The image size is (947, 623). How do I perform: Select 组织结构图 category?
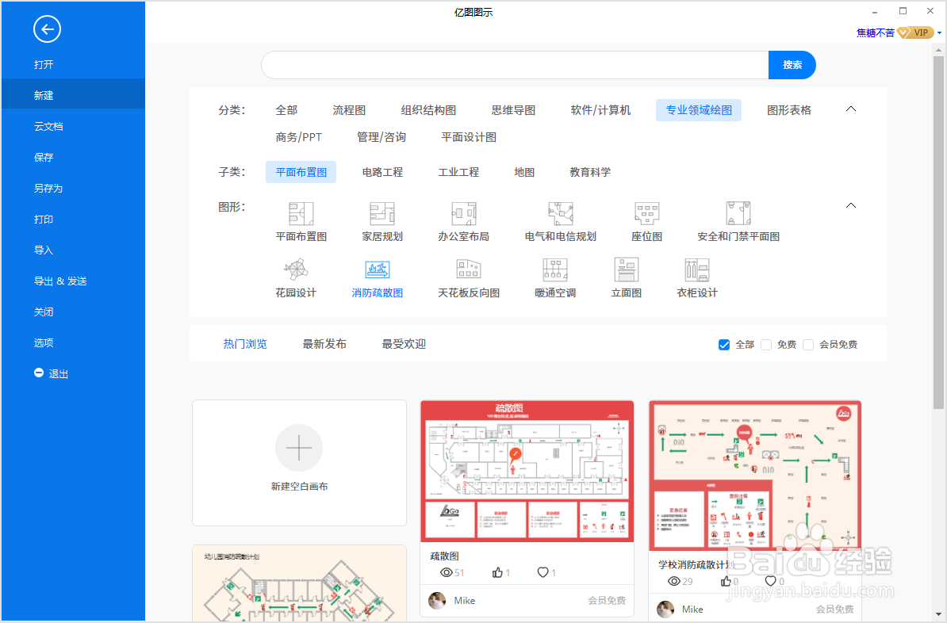pos(428,110)
